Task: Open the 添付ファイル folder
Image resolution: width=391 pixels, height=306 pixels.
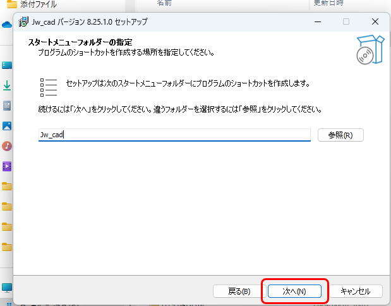Action: coord(32,4)
